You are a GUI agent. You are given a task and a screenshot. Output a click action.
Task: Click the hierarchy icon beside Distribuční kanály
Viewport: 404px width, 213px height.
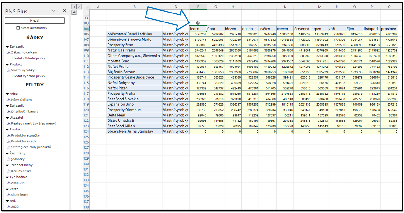(9, 112)
